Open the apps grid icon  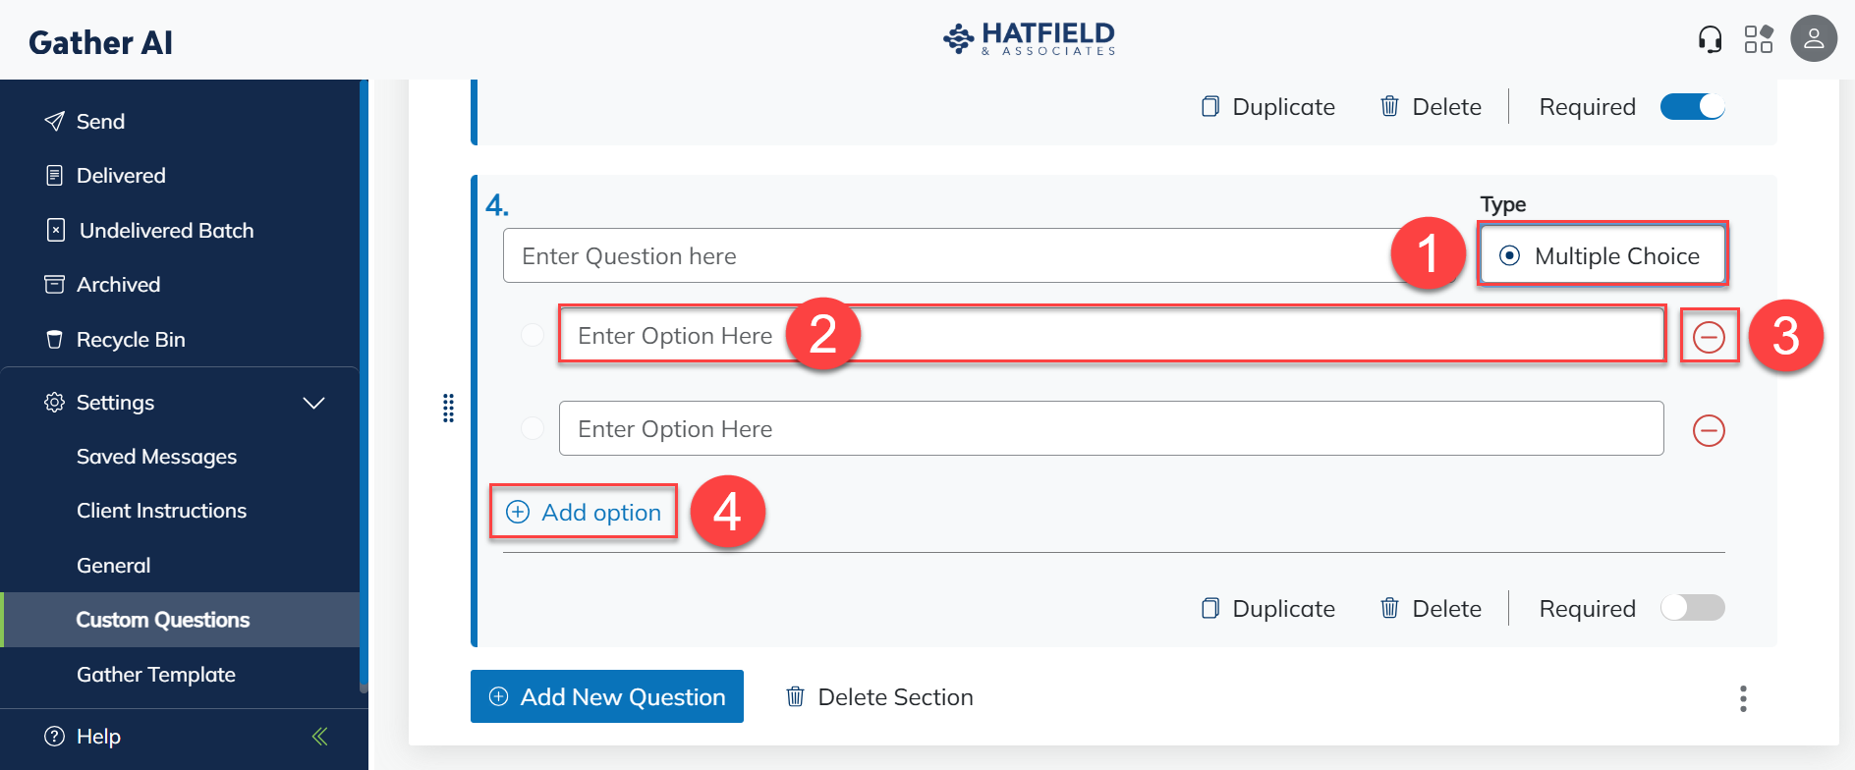pyautogui.click(x=1758, y=39)
